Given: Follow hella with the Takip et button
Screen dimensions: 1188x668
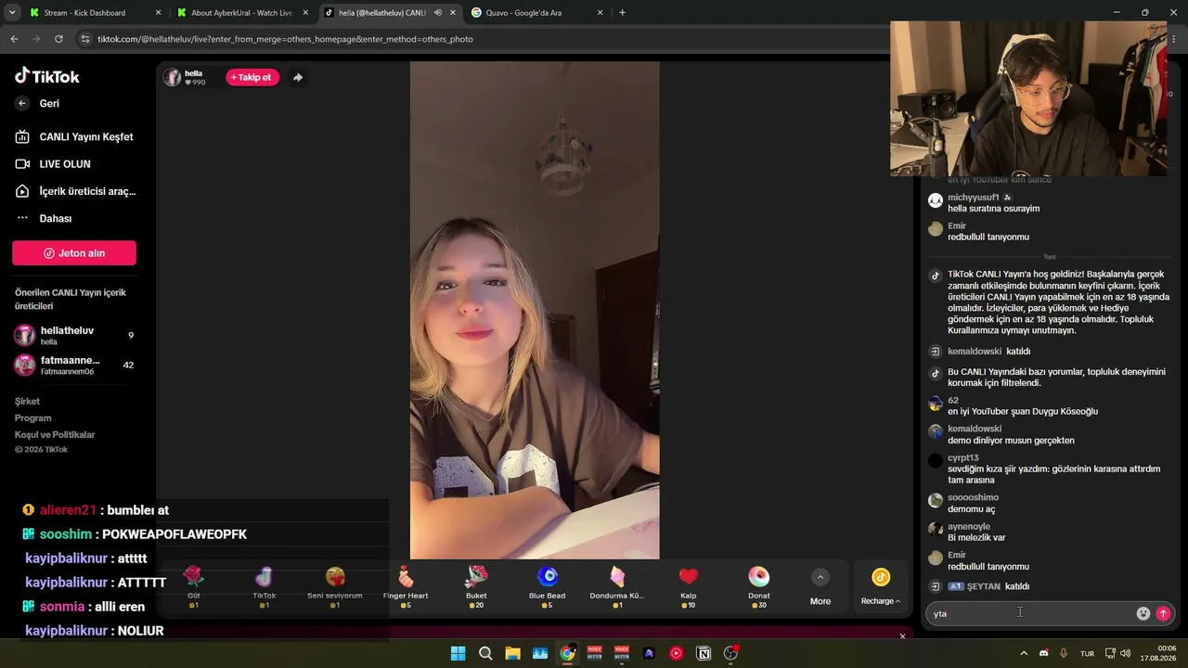Looking at the screenshot, I should (252, 77).
